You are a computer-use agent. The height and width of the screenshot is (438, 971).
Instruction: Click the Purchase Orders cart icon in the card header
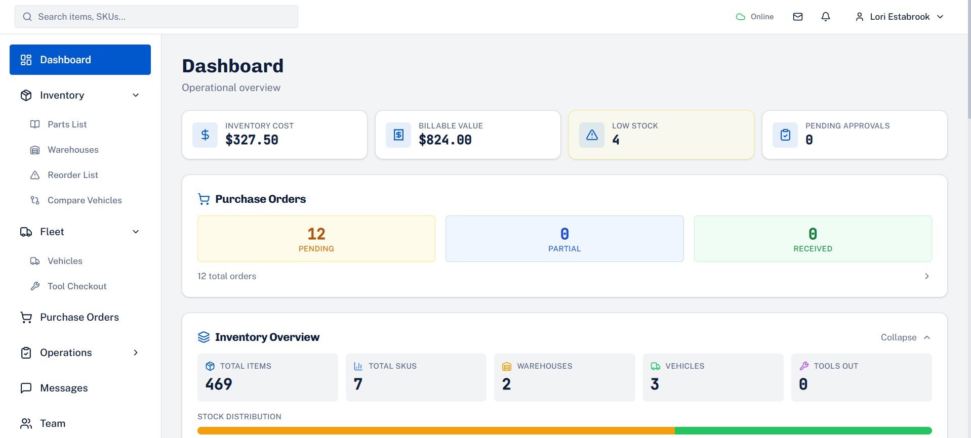204,199
